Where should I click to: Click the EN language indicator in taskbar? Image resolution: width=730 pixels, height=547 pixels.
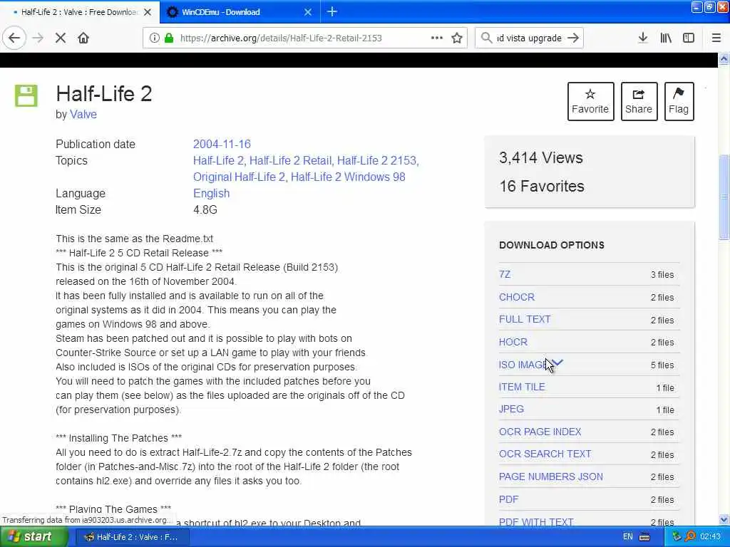[x=627, y=537]
